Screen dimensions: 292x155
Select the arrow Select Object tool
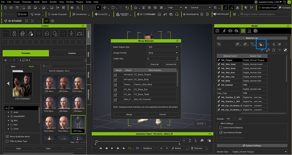point(99,8)
